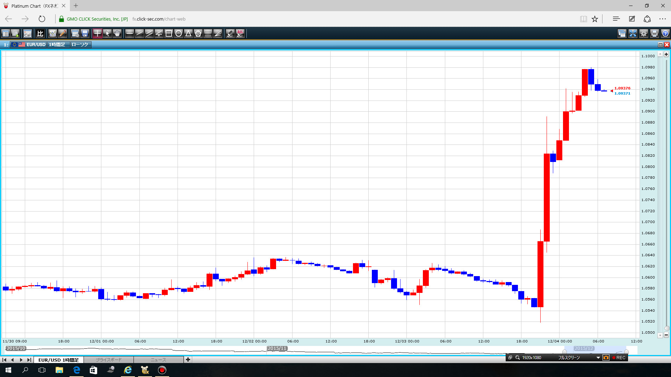Click the 2015/11 marker on timeline navigator
The height and width of the screenshot is (377, 671).
(x=277, y=348)
